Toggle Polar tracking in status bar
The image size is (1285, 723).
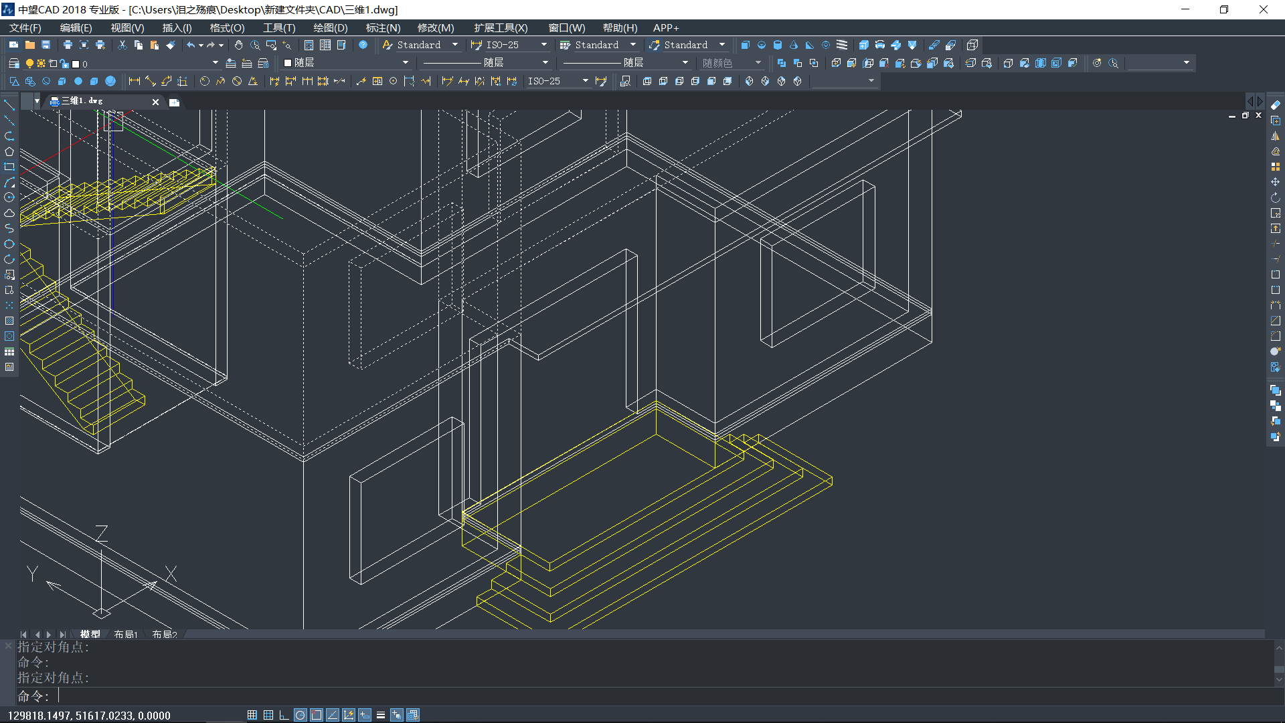pyautogui.click(x=300, y=715)
